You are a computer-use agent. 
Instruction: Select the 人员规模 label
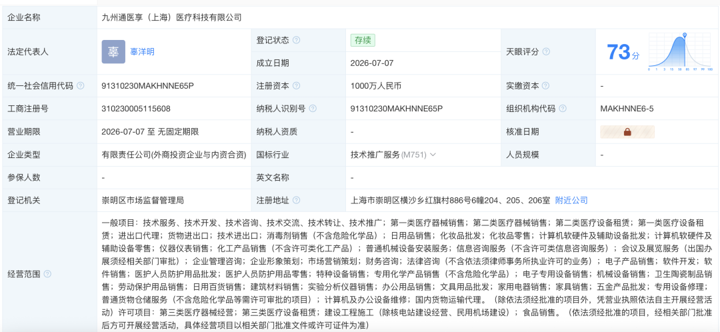pos(522,155)
